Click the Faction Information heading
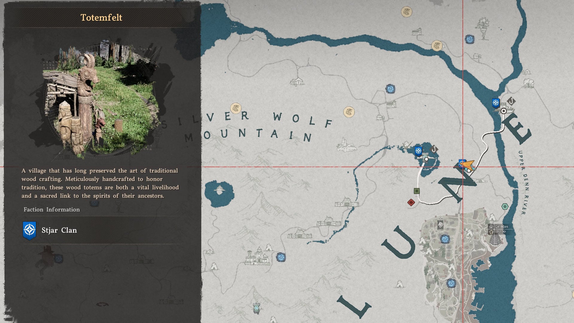The width and height of the screenshot is (574, 323). pos(52,210)
